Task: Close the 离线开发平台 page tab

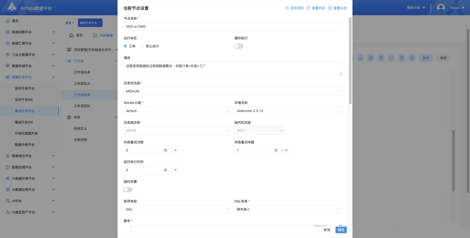Action: [x=99, y=23]
